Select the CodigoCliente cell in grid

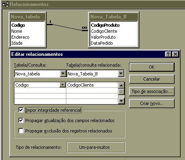(92, 85)
